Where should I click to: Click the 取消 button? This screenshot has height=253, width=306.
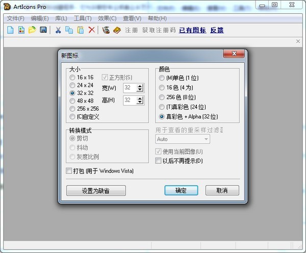pos(222,190)
